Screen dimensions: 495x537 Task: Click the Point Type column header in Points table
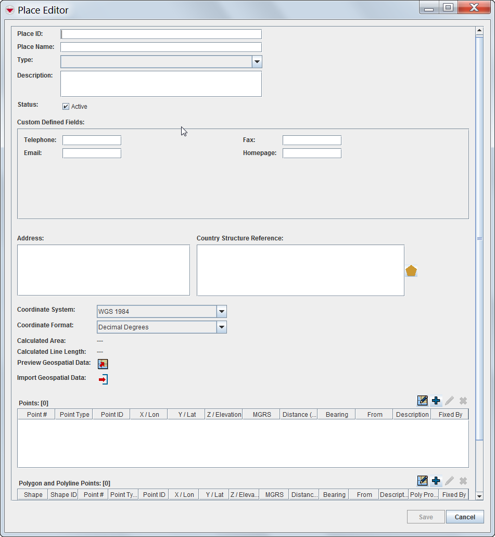(74, 415)
